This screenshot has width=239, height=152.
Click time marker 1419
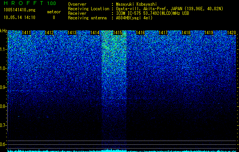point(209,33)
